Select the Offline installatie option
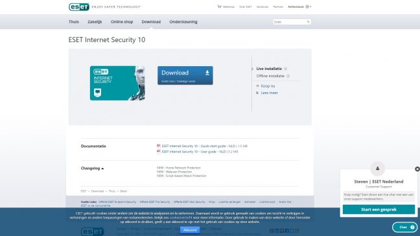Image resolution: width=420 pixels, height=236 pixels. [270, 76]
